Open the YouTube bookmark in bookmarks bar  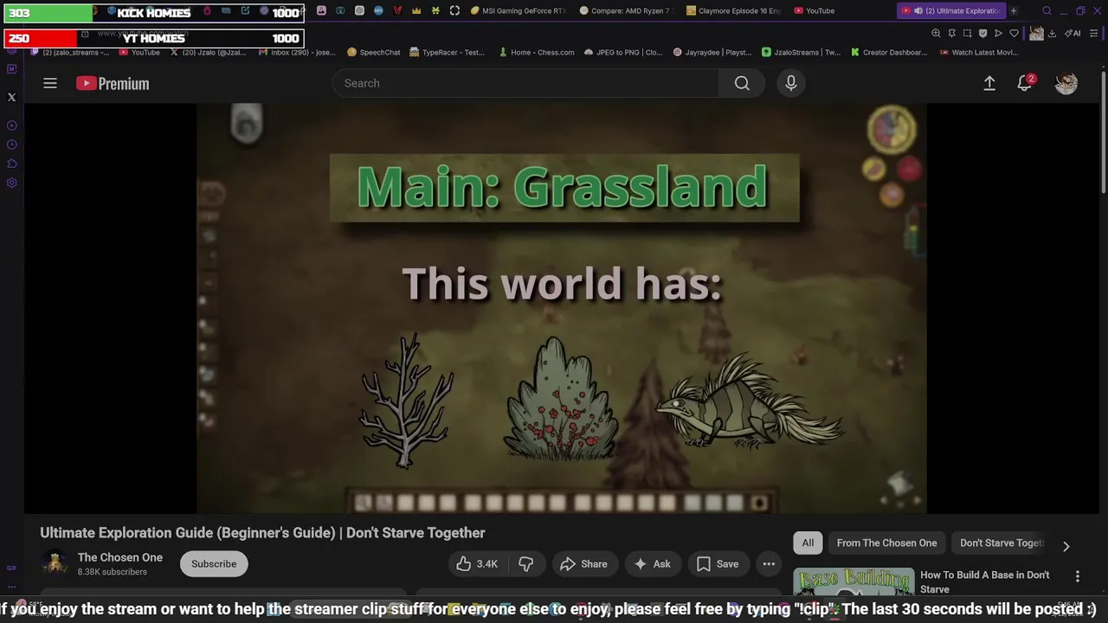coord(139,53)
